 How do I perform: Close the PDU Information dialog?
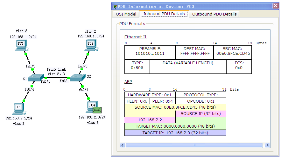coord(276,6)
